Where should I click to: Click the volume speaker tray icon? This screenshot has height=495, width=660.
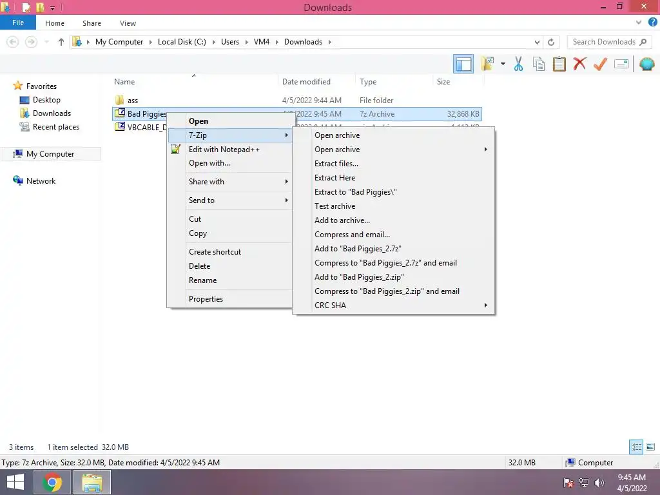(599, 483)
